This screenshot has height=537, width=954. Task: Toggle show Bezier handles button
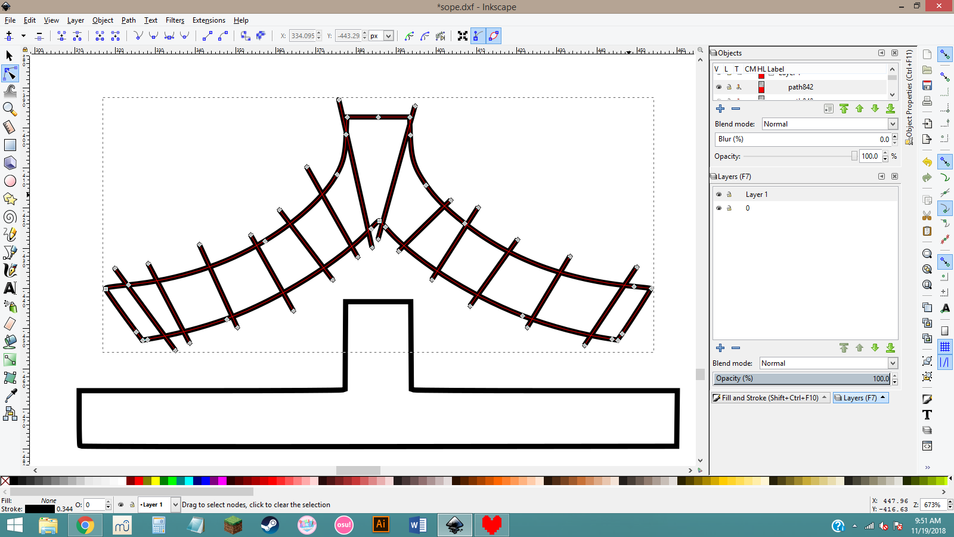[x=478, y=36]
